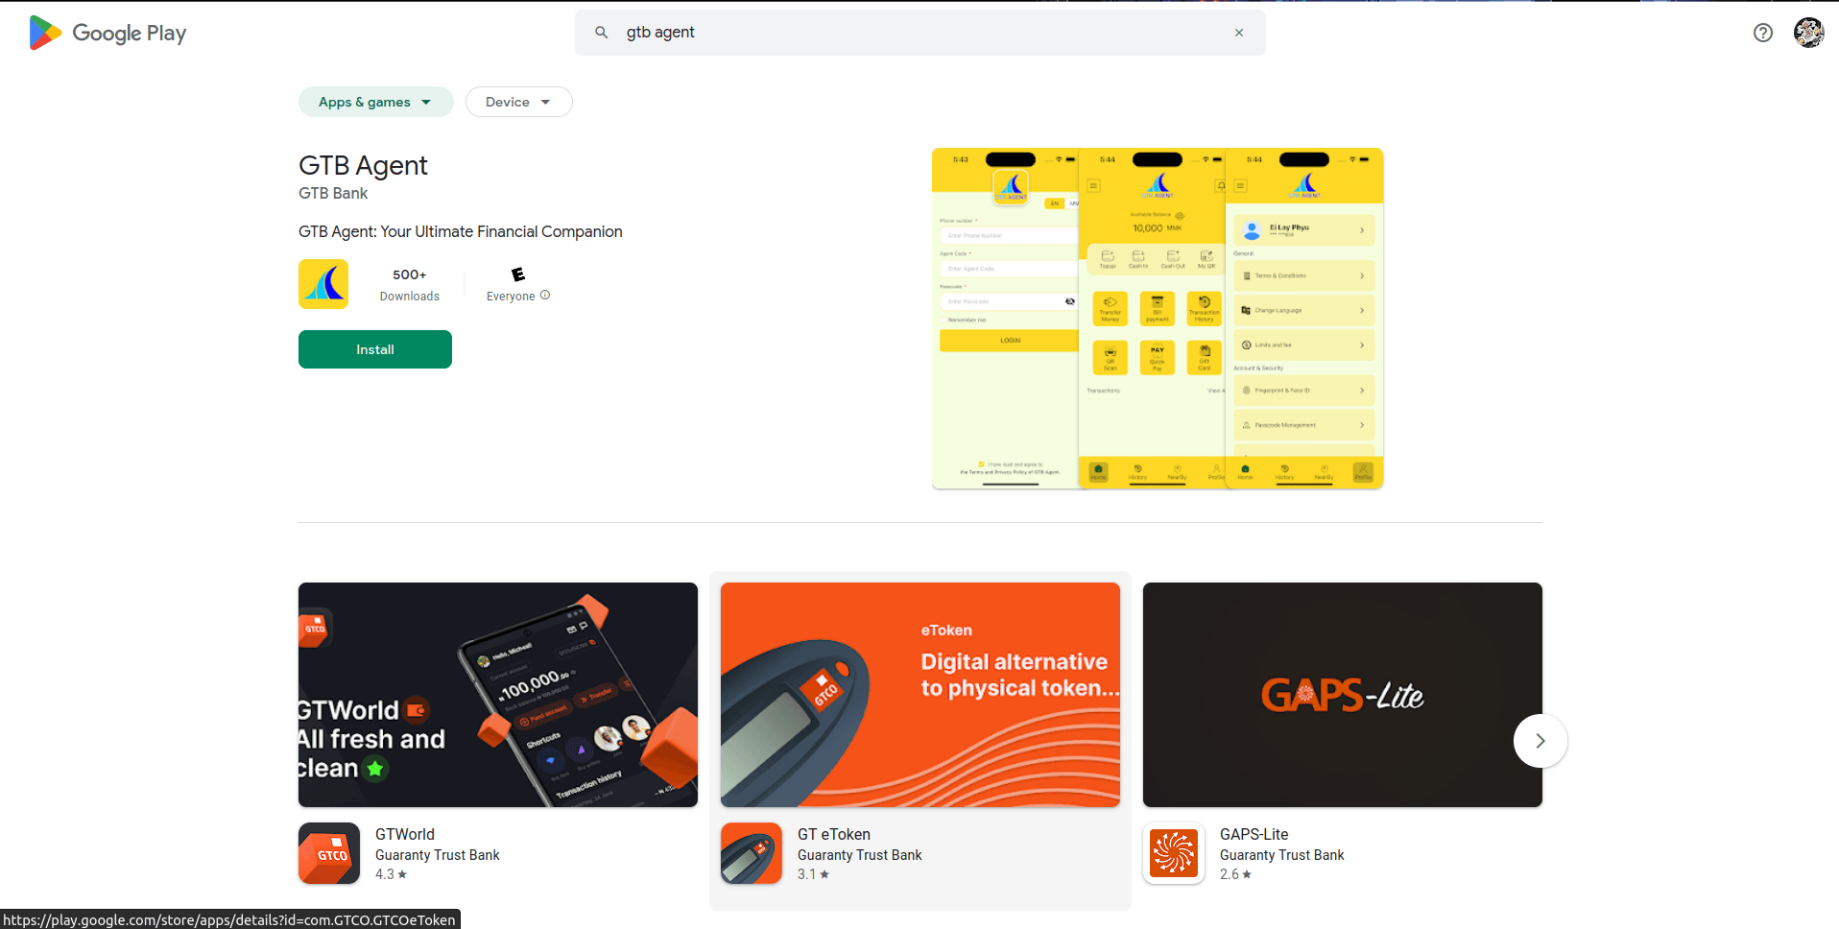Click the 500+ Downloads count

pyautogui.click(x=410, y=284)
